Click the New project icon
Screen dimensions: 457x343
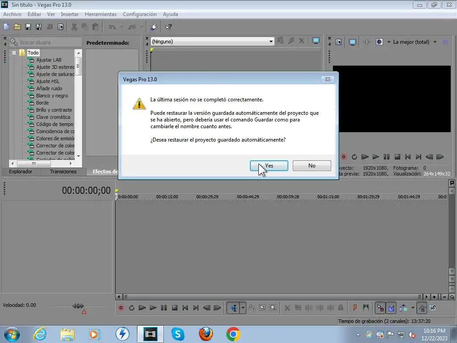(6, 27)
